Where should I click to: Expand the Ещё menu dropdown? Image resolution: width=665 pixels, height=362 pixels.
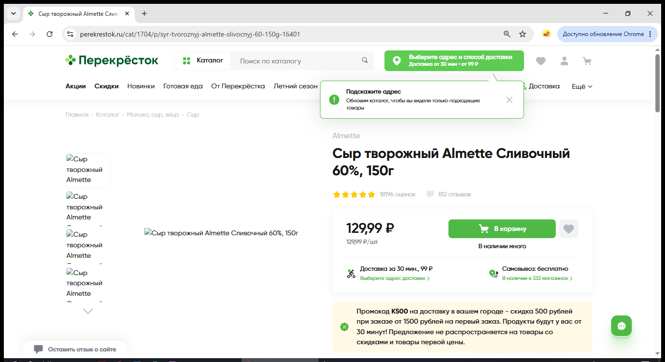click(582, 86)
